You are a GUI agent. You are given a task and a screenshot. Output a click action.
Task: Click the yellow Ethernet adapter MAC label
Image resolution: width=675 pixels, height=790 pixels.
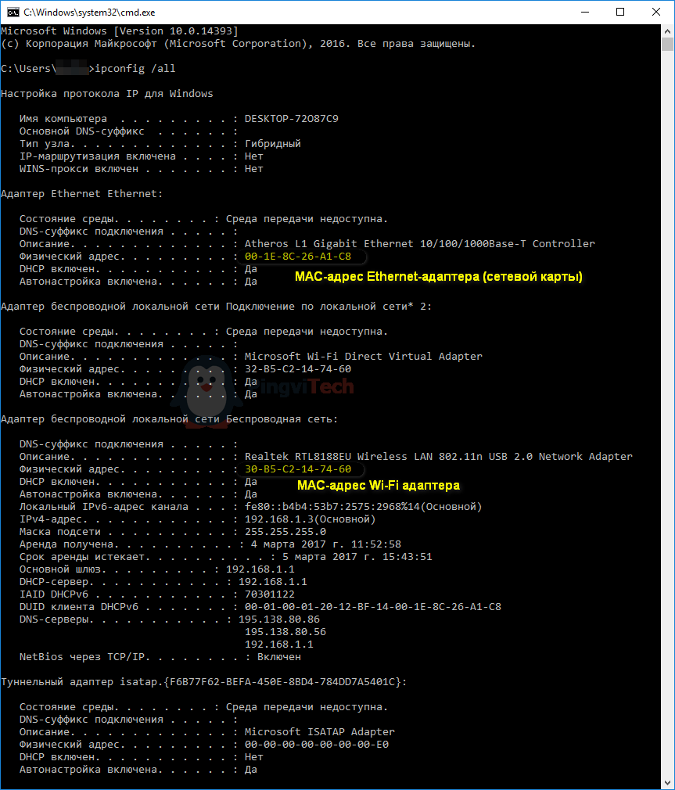click(x=438, y=276)
